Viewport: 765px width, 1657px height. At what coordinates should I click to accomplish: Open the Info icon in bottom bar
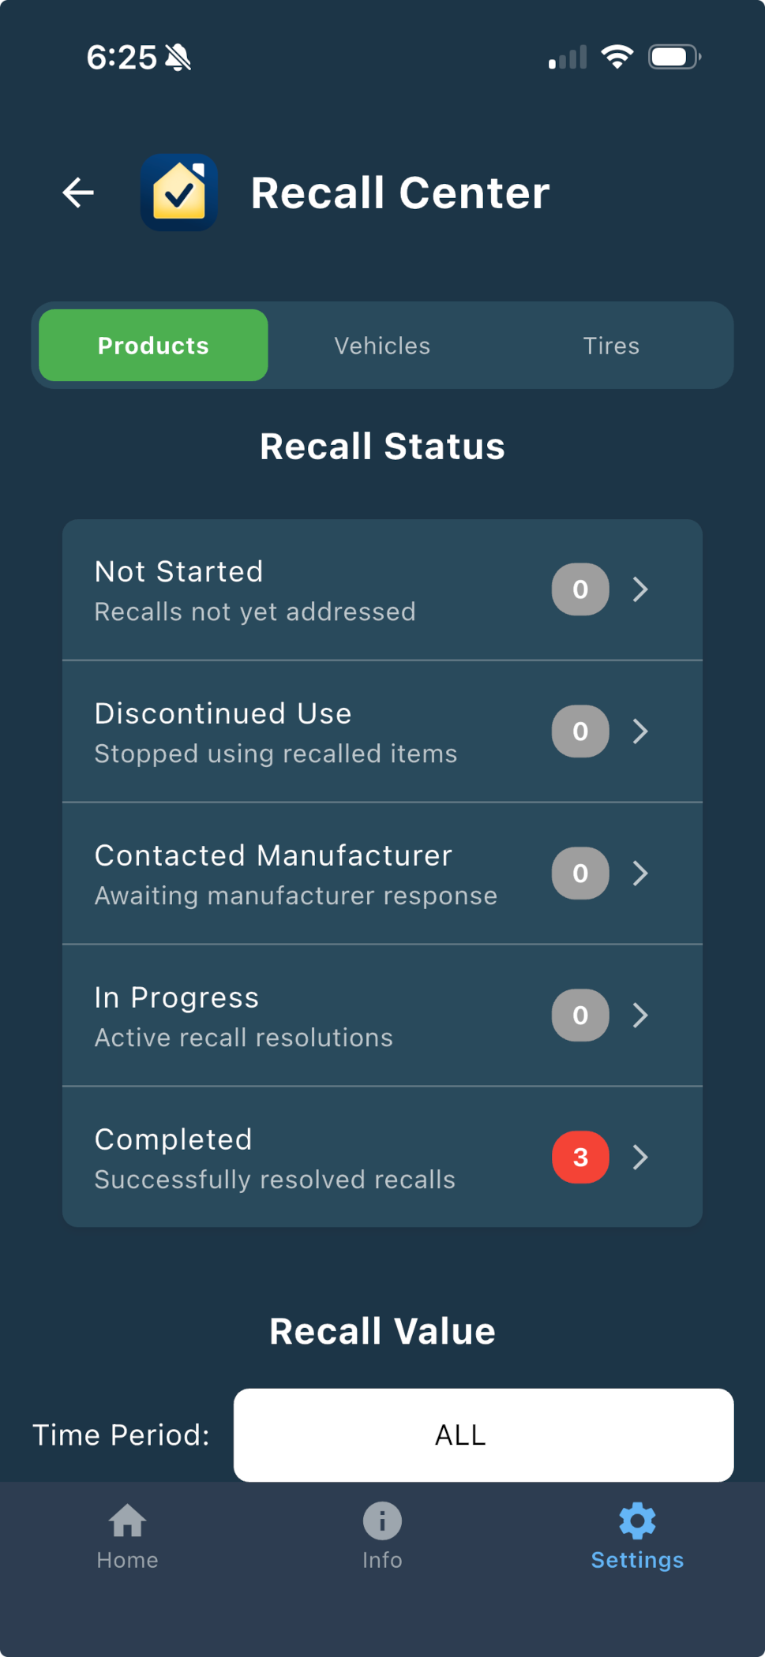[x=382, y=1521]
